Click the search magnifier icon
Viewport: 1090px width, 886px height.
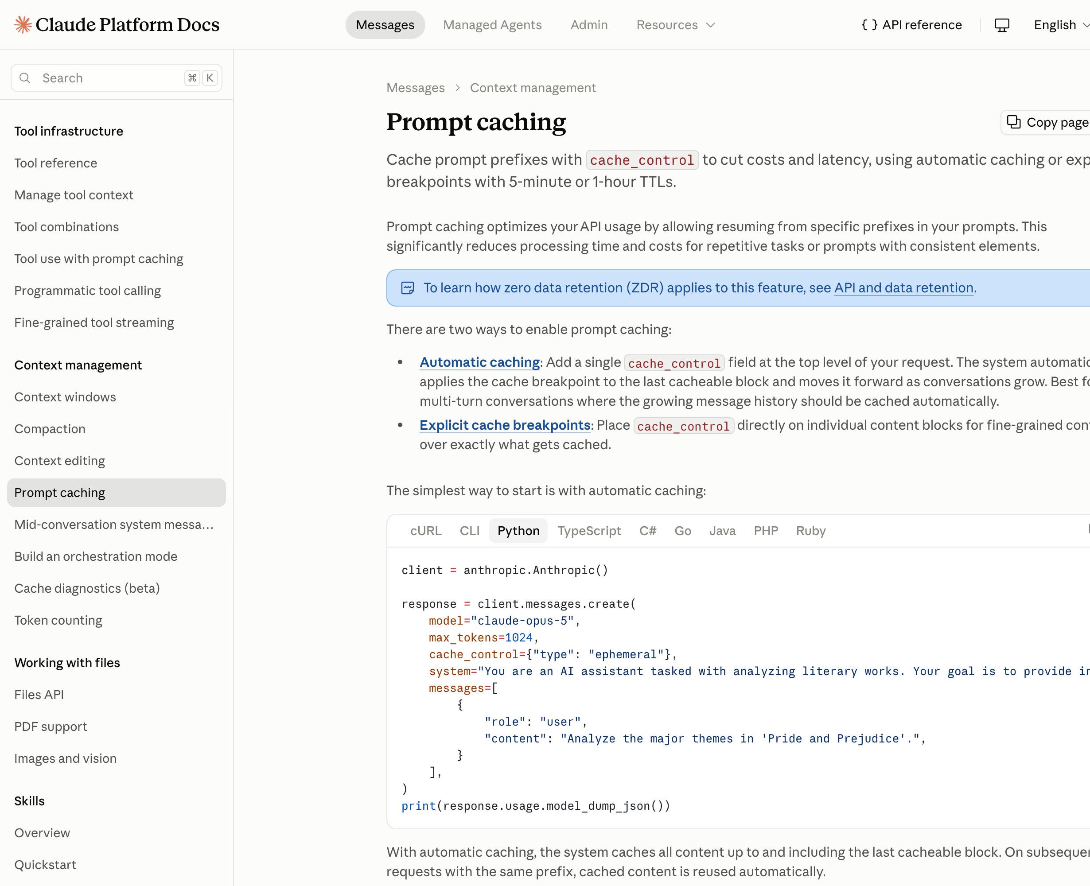[24, 78]
